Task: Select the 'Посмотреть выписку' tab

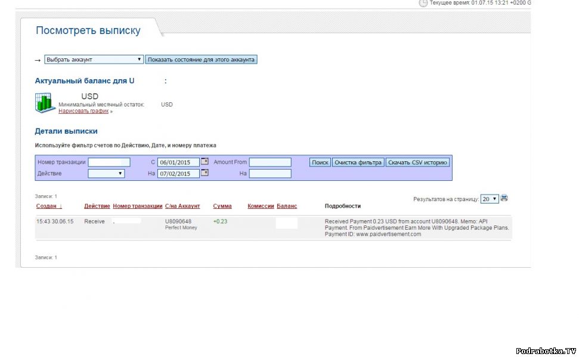Action: (x=88, y=31)
